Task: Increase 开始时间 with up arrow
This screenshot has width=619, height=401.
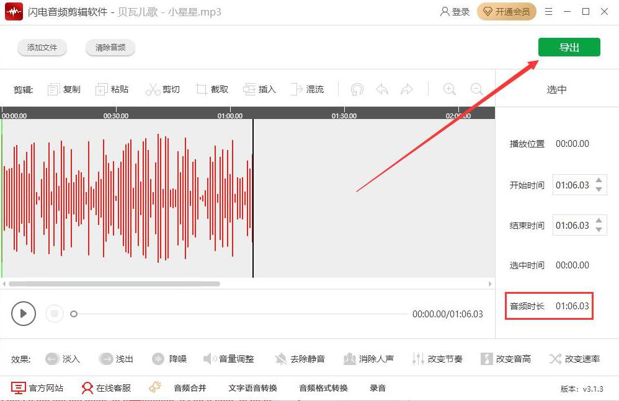Action: coord(599,180)
